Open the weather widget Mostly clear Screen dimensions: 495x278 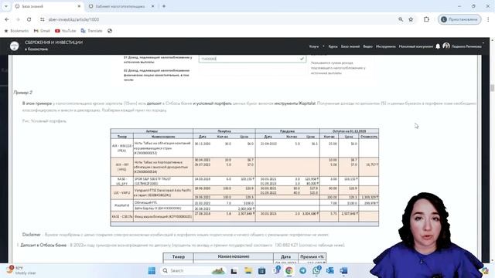point(21,270)
